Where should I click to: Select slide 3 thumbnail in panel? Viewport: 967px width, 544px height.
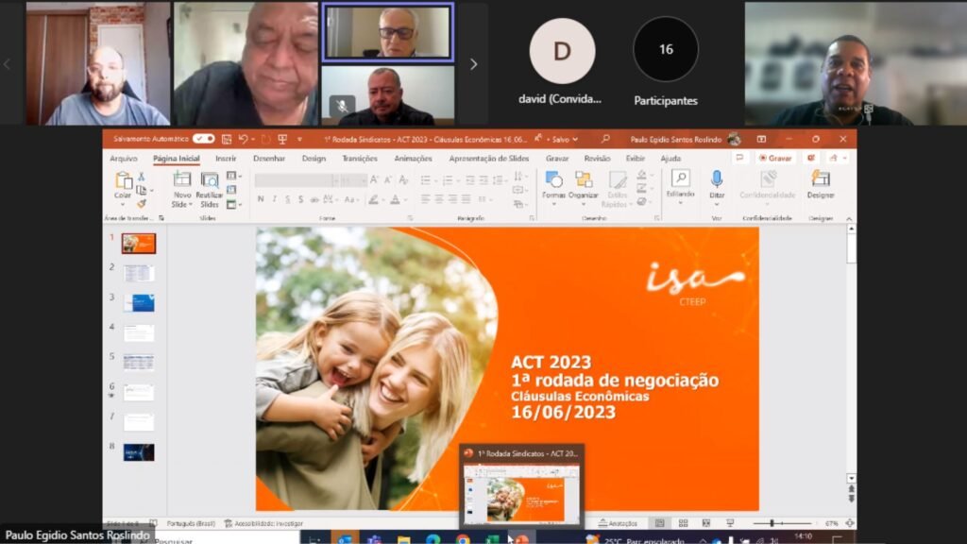(x=138, y=303)
